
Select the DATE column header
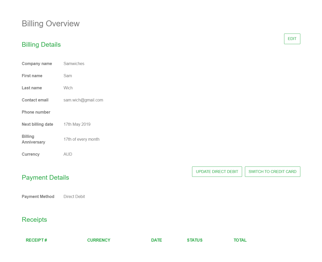[156, 240]
